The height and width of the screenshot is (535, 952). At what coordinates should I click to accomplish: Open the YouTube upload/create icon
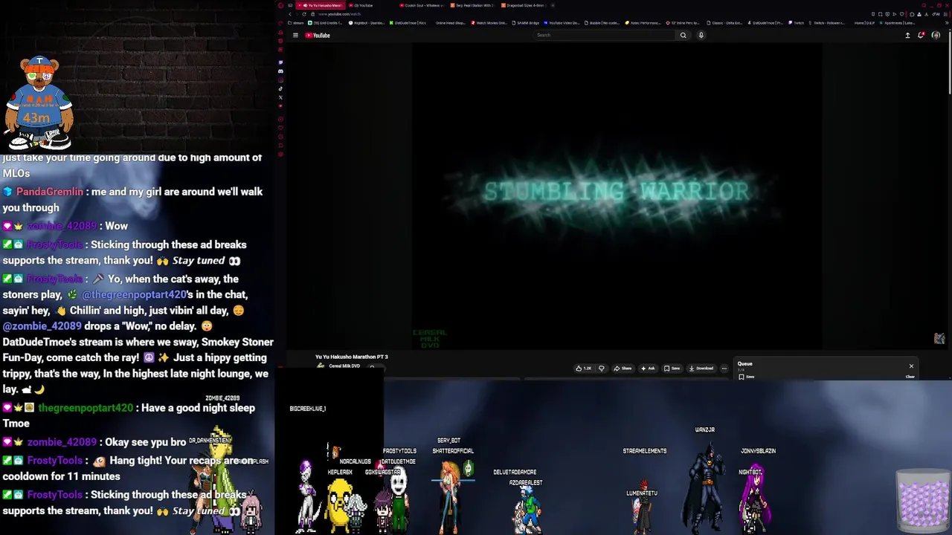point(907,35)
